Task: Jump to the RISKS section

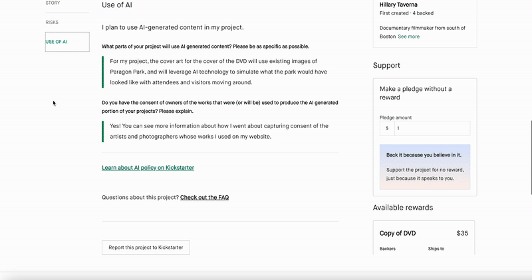Action: point(52,22)
